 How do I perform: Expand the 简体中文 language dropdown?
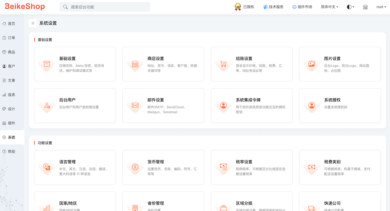330,7
